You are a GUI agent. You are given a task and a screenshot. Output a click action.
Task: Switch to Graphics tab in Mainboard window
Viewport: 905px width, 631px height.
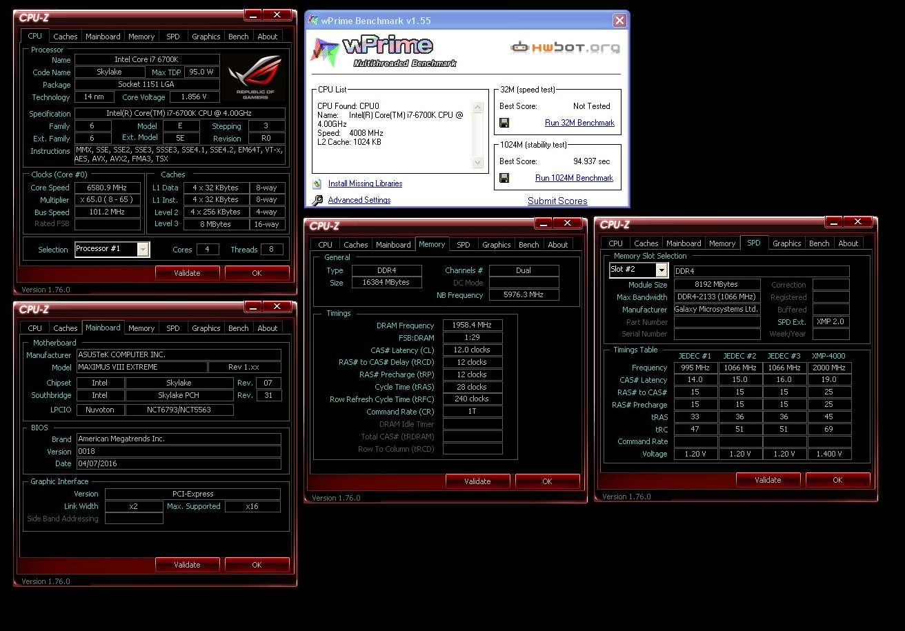pos(206,328)
